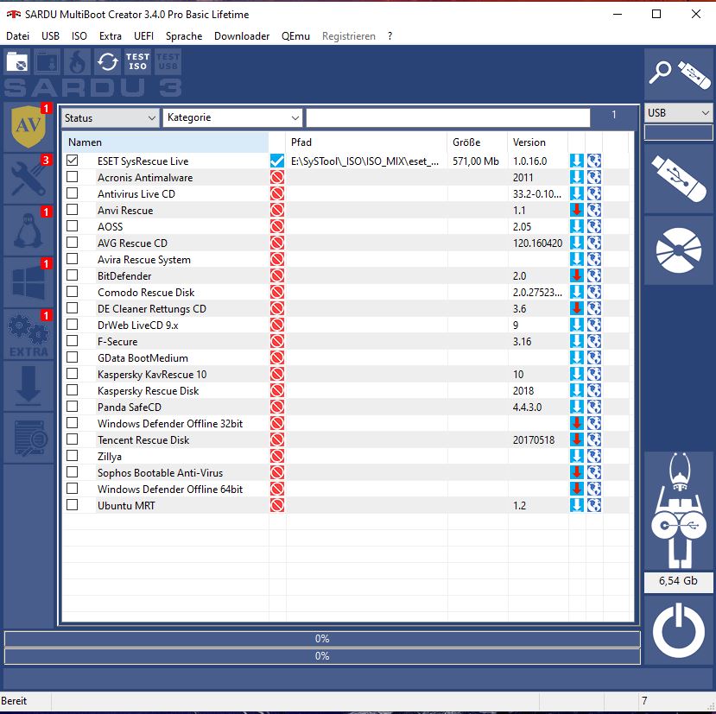Open the Linux penguin category
The width and height of the screenshot is (716, 714).
click(29, 231)
